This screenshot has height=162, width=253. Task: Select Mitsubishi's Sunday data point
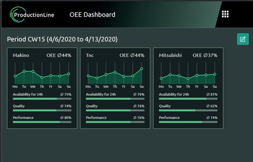[x=215, y=74]
